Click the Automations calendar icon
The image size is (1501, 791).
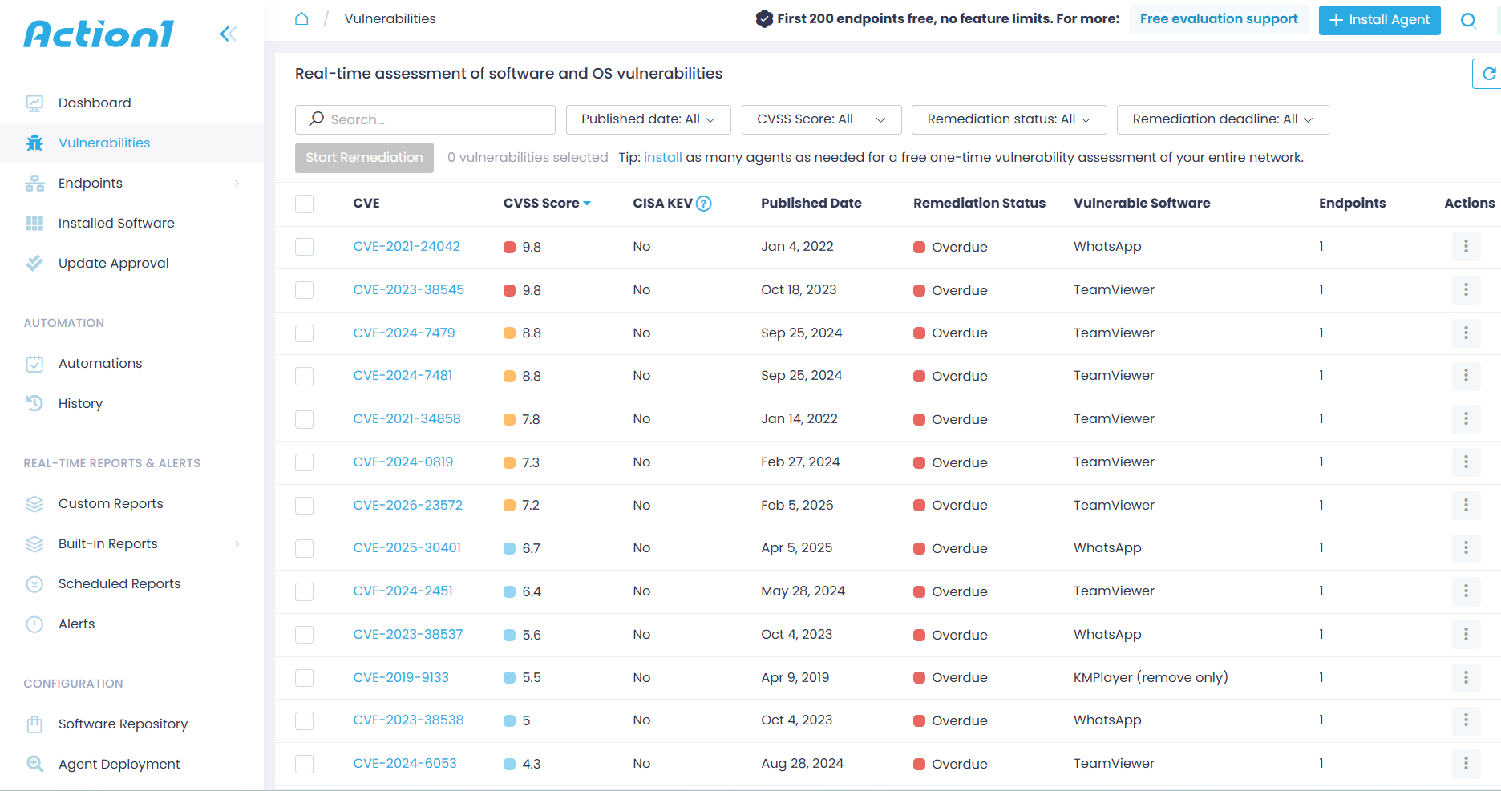(x=34, y=363)
